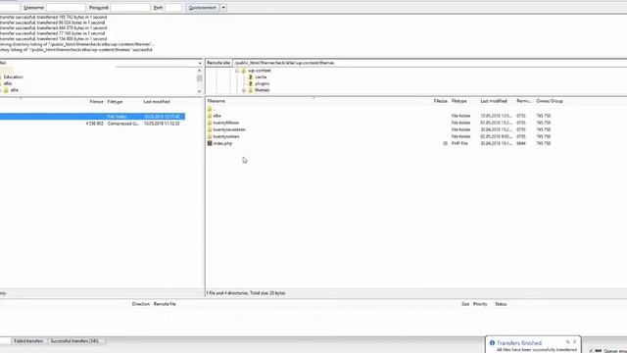Select the nested elbe folder in local tree

point(15,90)
